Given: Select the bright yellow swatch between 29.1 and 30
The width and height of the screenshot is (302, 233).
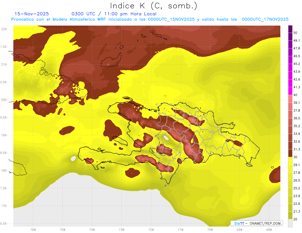Looking at the screenshot, I should (290, 161).
